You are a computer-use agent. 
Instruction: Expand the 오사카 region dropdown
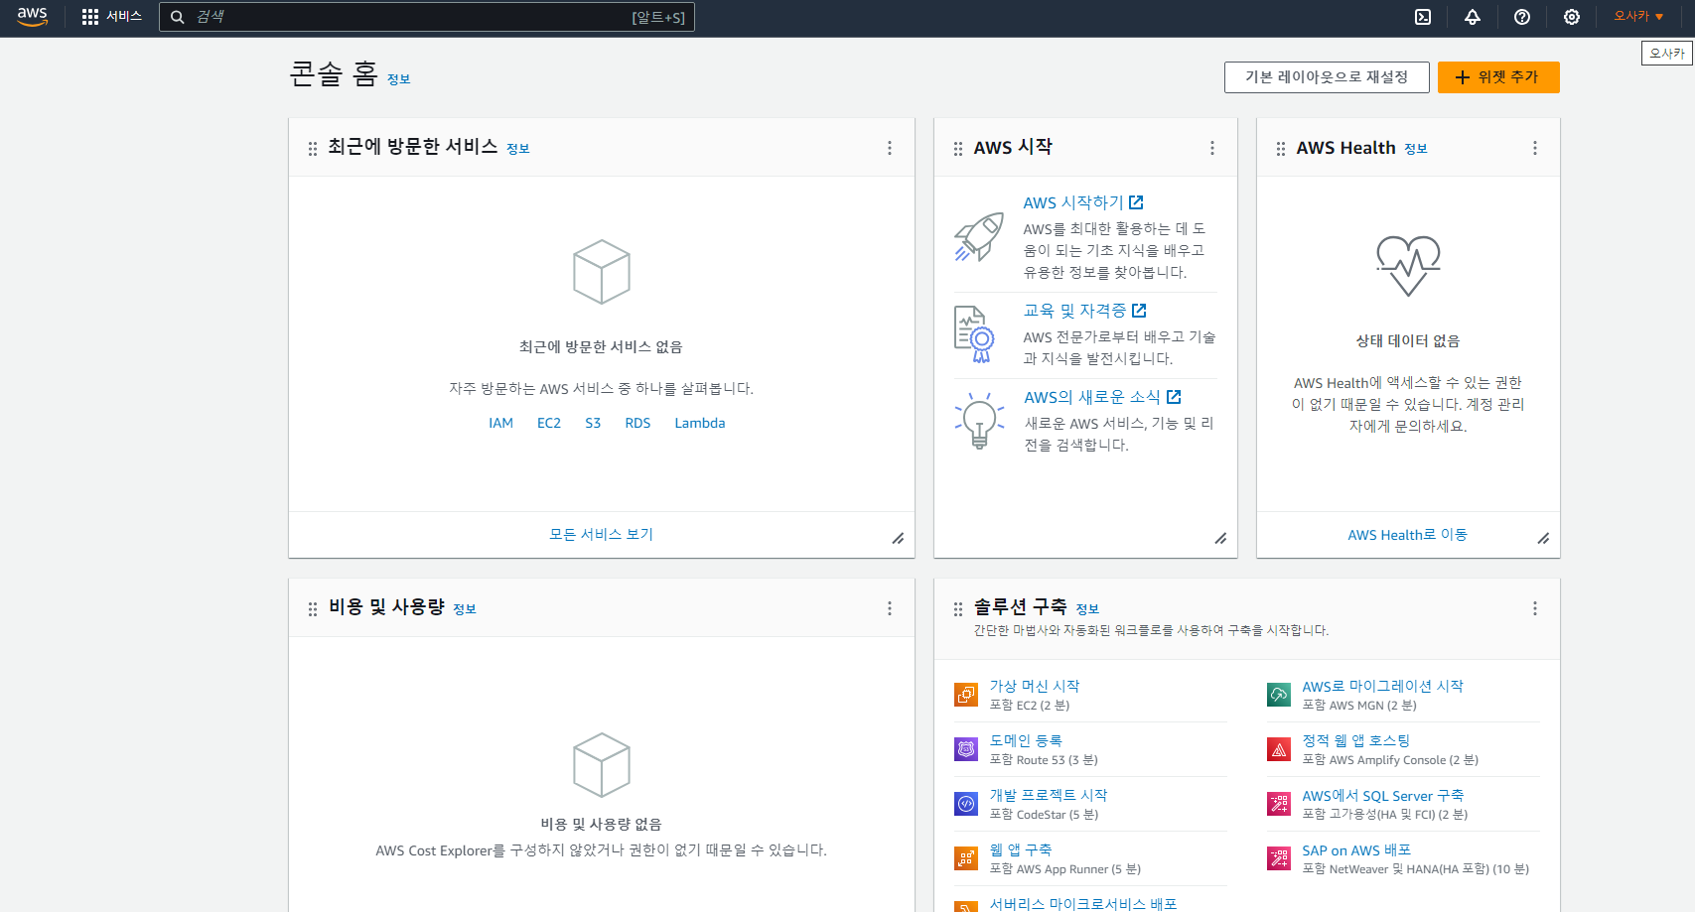pyautogui.click(x=1638, y=17)
